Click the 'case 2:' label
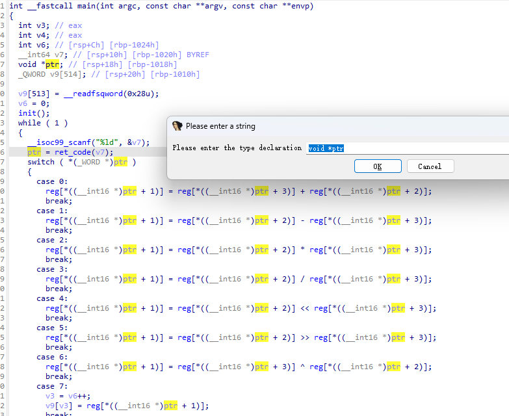 52,240
